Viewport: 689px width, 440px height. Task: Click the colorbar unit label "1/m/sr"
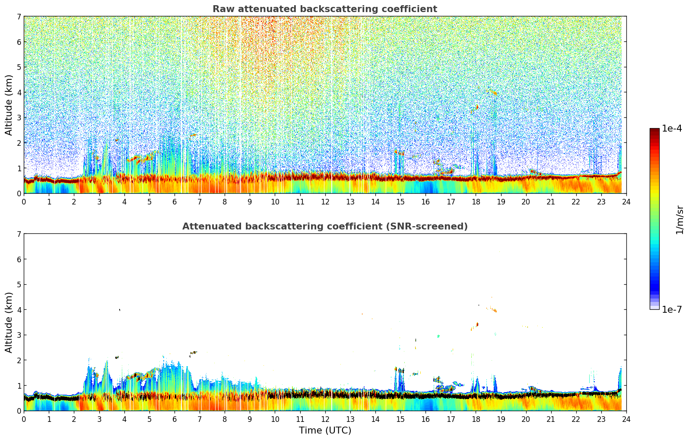click(x=679, y=220)
